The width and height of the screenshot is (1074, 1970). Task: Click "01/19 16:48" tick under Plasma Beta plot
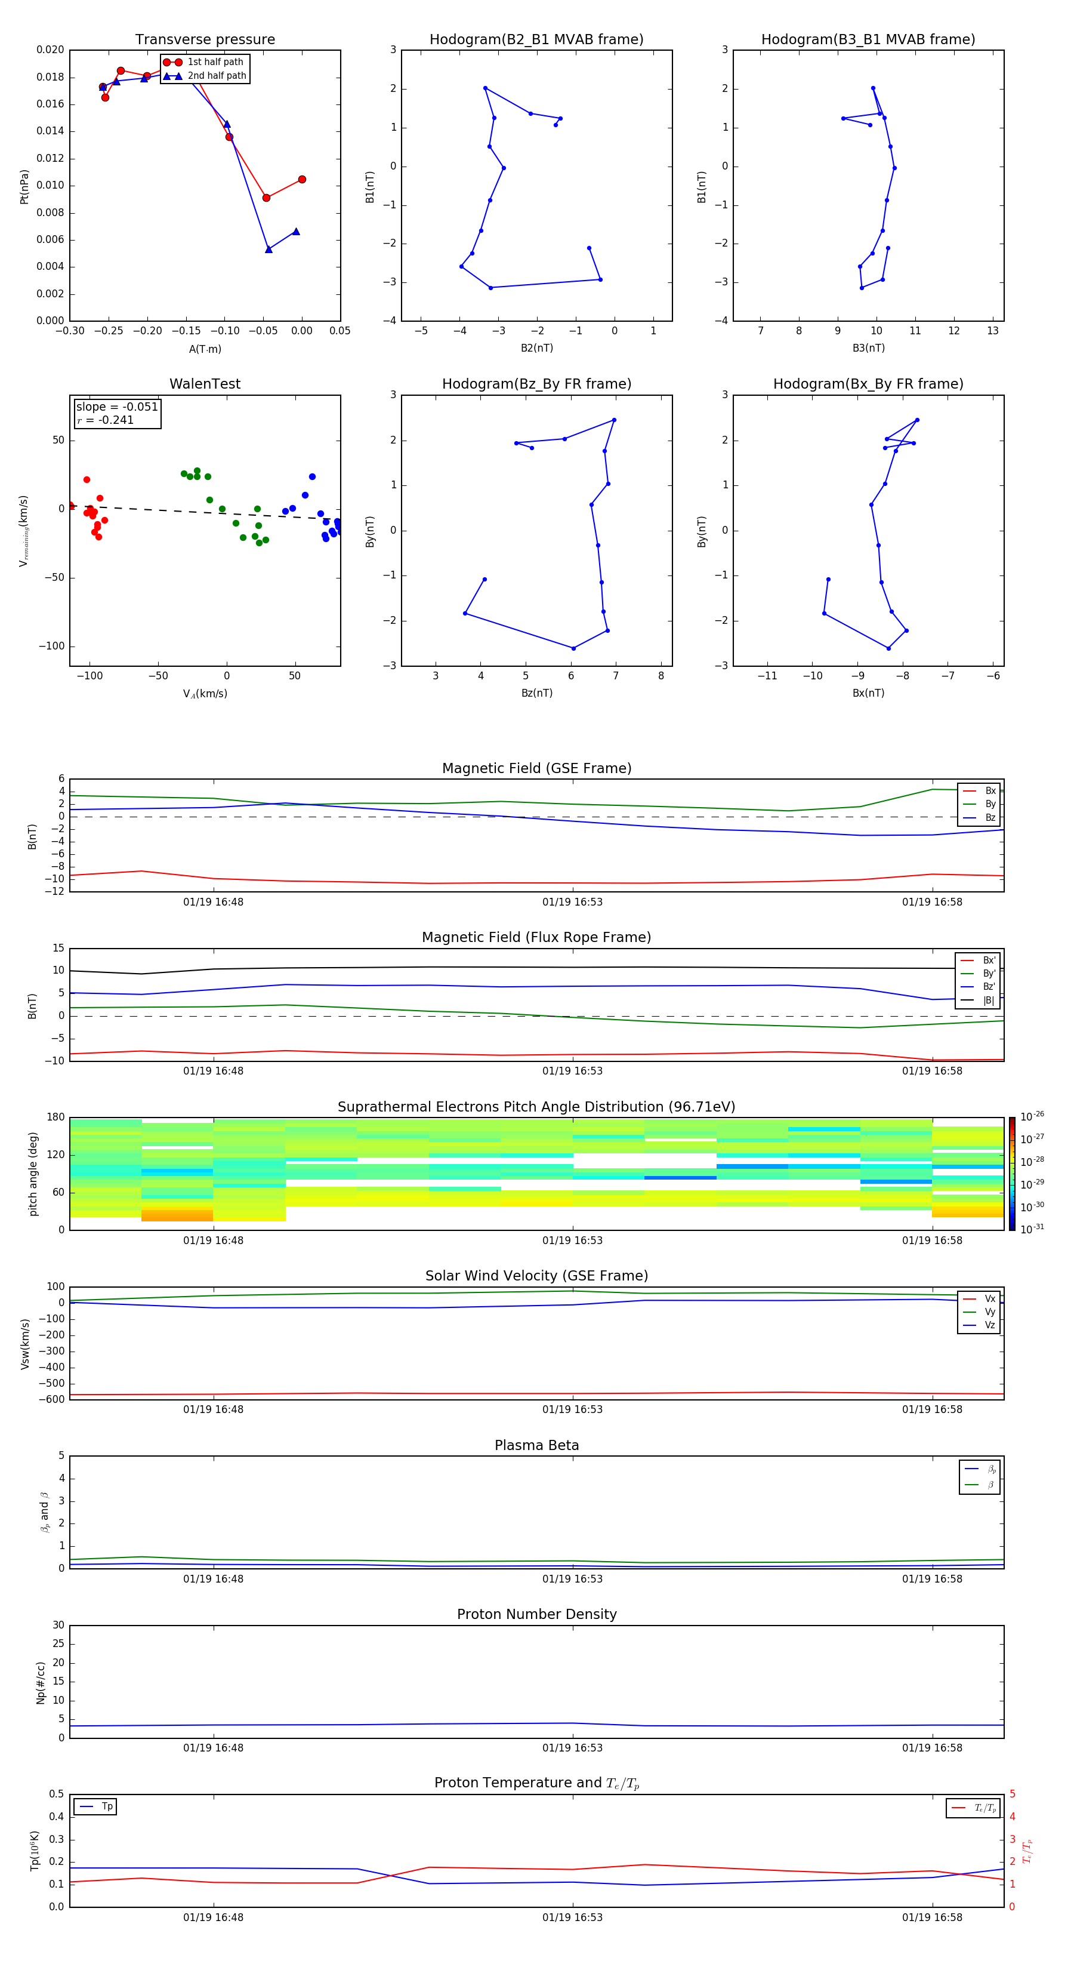(x=213, y=1579)
